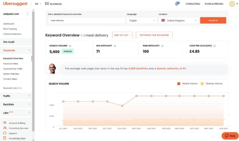Toggle Mobile Volume legend swatch

[179, 84]
